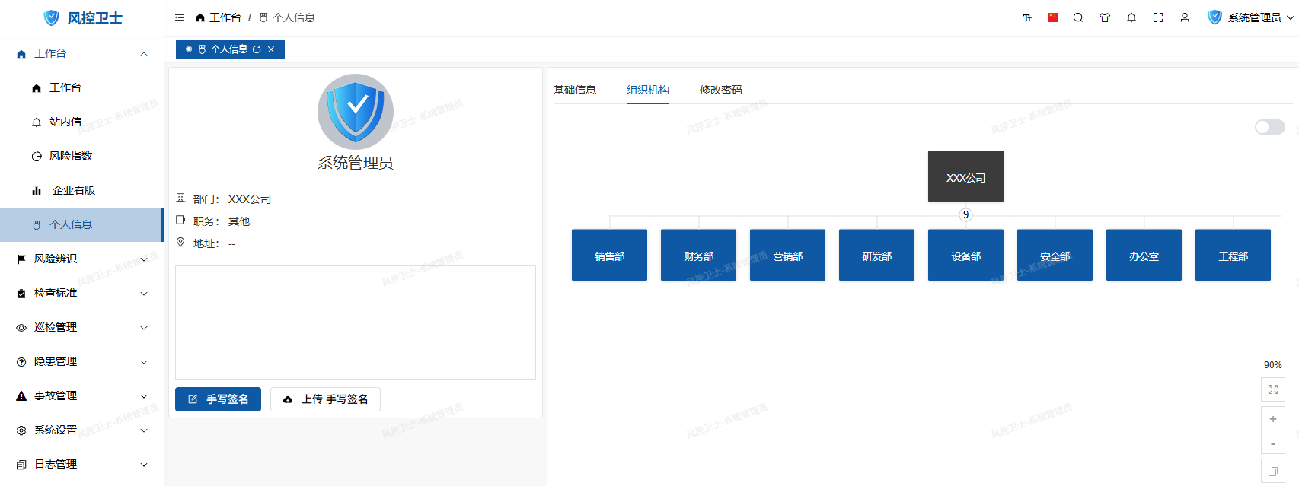This screenshot has width=1299, height=486.
Task: Zoom in the org chart with plus
Action: pyautogui.click(x=1272, y=419)
